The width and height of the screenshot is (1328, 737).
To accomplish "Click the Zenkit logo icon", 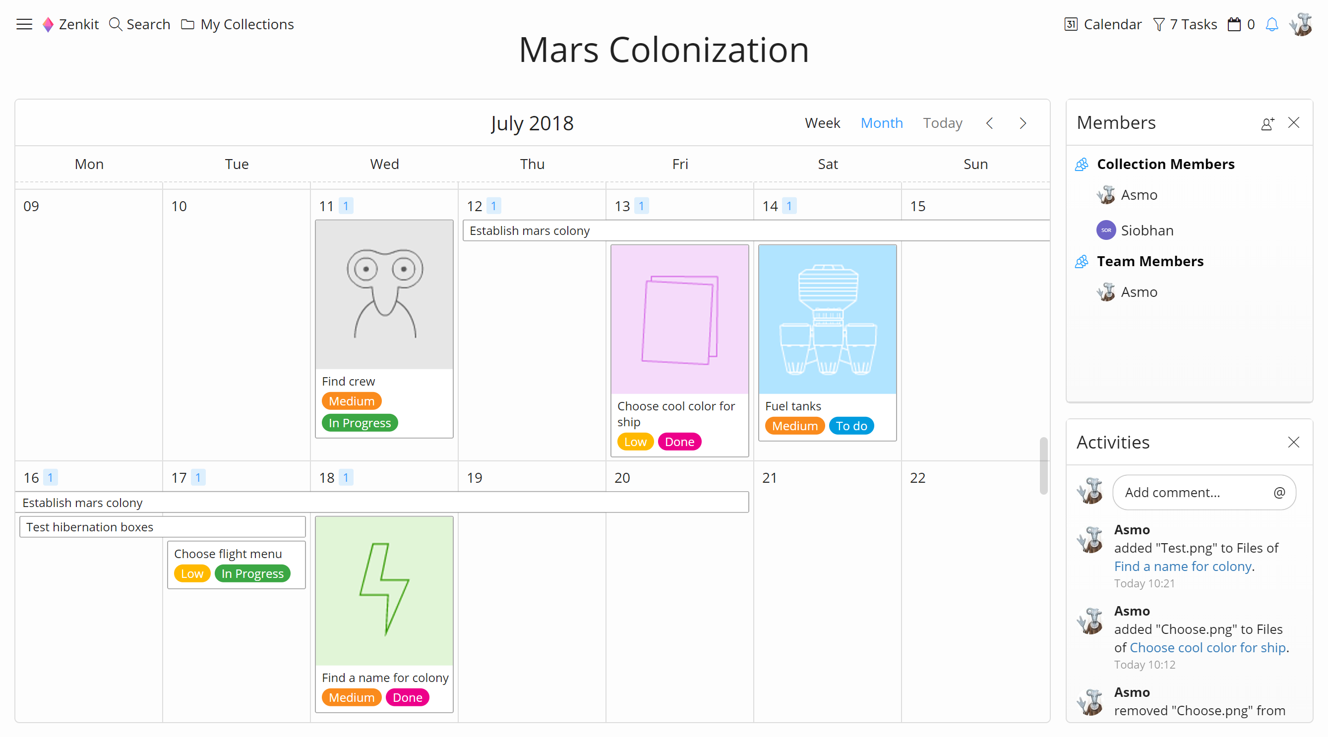I will 48,24.
